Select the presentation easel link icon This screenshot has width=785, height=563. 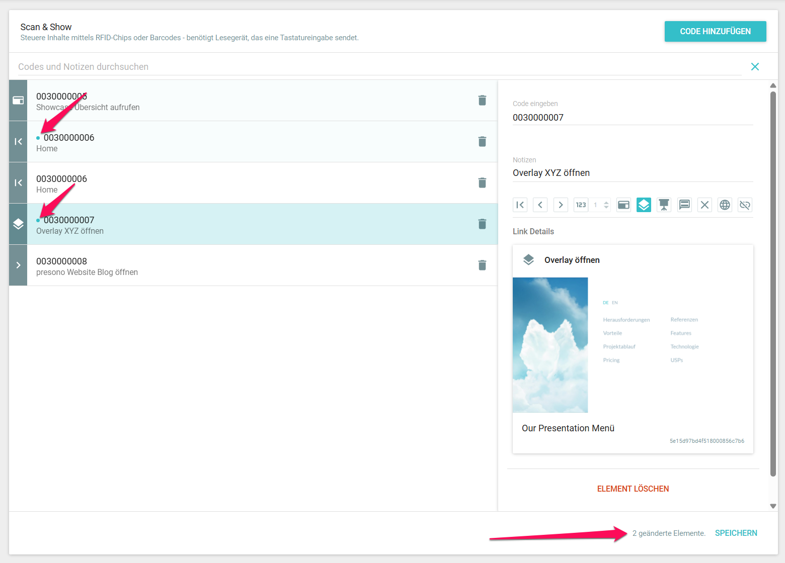pyautogui.click(x=664, y=205)
